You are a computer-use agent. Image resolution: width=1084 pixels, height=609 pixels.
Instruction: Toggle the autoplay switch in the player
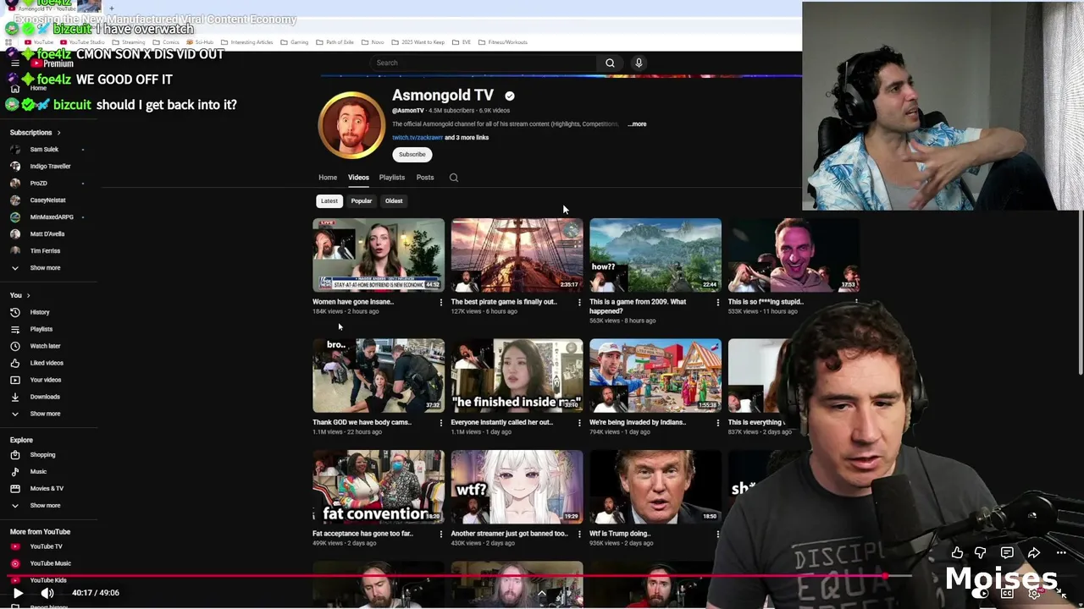click(x=982, y=594)
